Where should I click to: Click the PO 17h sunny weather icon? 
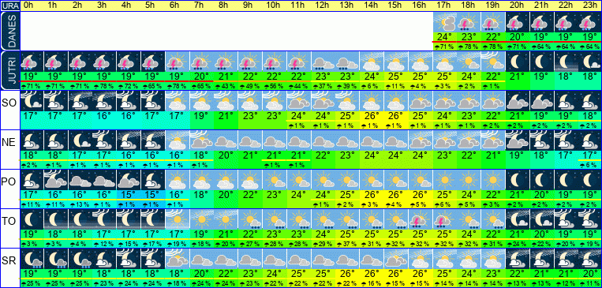click(x=444, y=180)
